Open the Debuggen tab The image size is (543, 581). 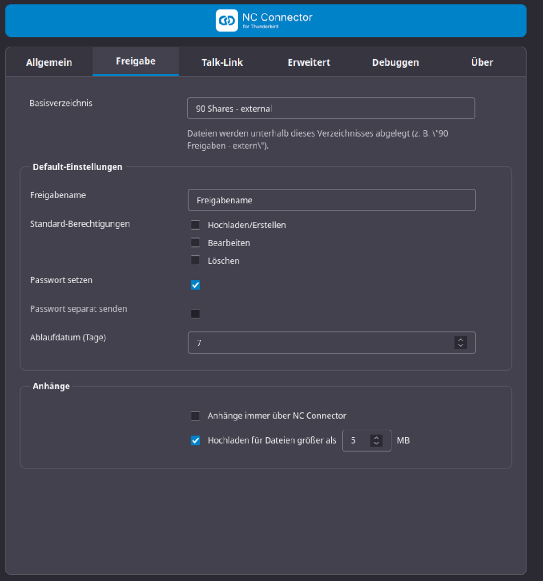[x=395, y=62]
